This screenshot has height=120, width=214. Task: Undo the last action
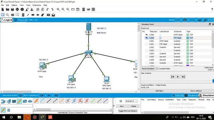47,9
